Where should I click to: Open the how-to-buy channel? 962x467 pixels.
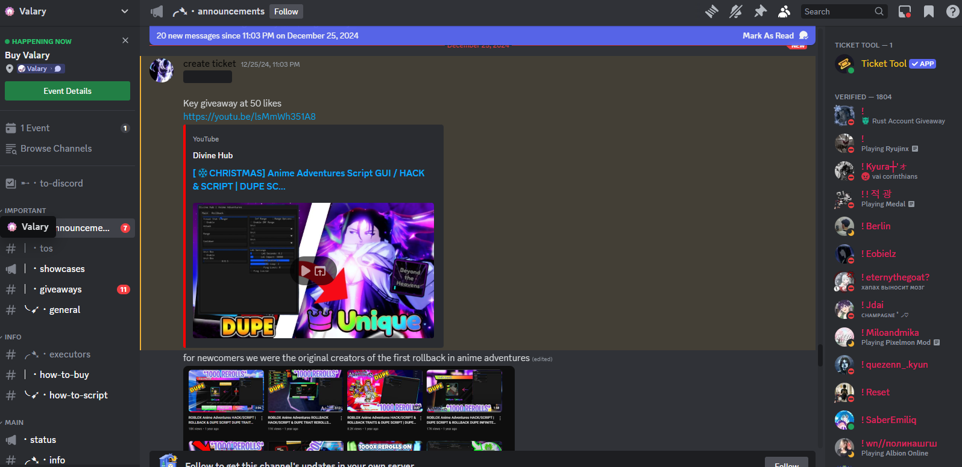(x=68, y=375)
